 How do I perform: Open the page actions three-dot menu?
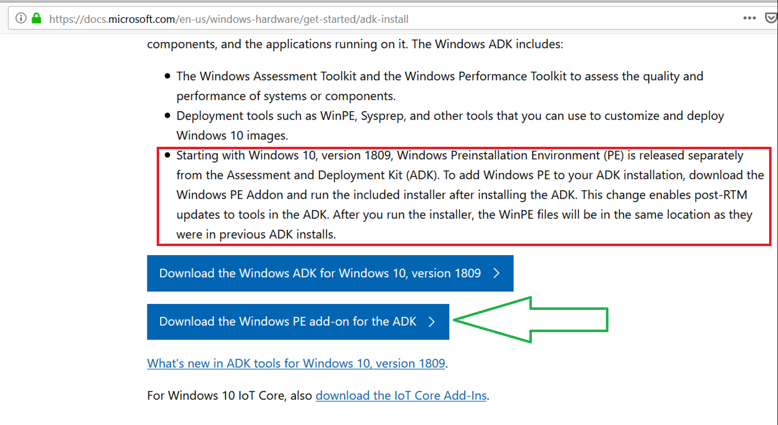(749, 18)
